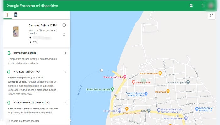Open the Google apps grid
This screenshot has height=125, width=220.
pyautogui.click(x=203, y=6)
